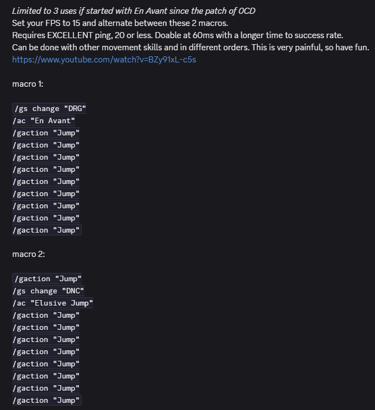
Task: Click the "Requires EXCELLENT ping" sentence
Action: (x=178, y=35)
